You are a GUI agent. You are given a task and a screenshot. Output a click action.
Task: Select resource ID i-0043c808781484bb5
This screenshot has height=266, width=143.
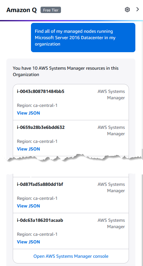(x=41, y=91)
